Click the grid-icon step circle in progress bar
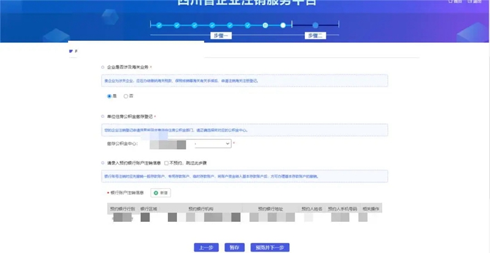Viewport: 490px width, 253px height. (265, 25)
